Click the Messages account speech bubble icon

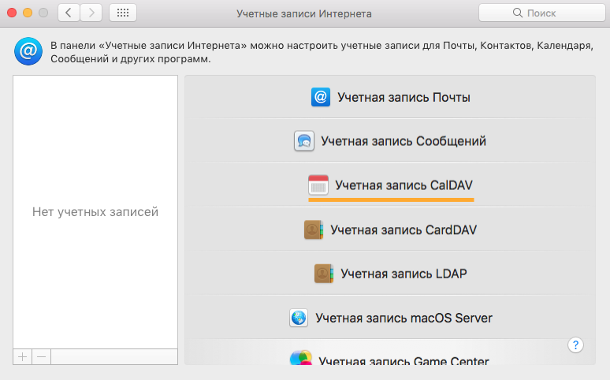pos(304,141)
